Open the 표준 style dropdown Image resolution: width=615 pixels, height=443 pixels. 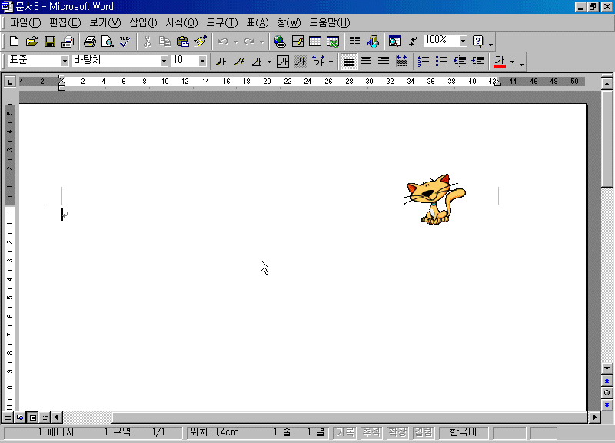point(65,61)
